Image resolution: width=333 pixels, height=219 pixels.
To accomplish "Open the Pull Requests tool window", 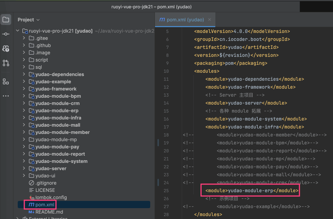I will click(6, 63).
